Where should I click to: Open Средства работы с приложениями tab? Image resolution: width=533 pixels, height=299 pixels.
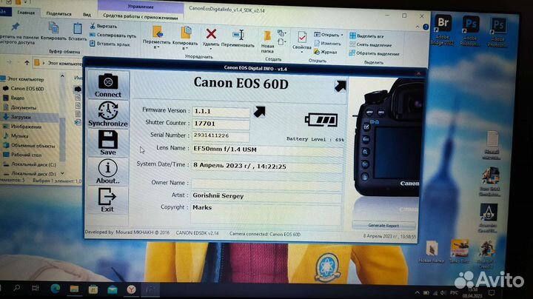[141, 16]
